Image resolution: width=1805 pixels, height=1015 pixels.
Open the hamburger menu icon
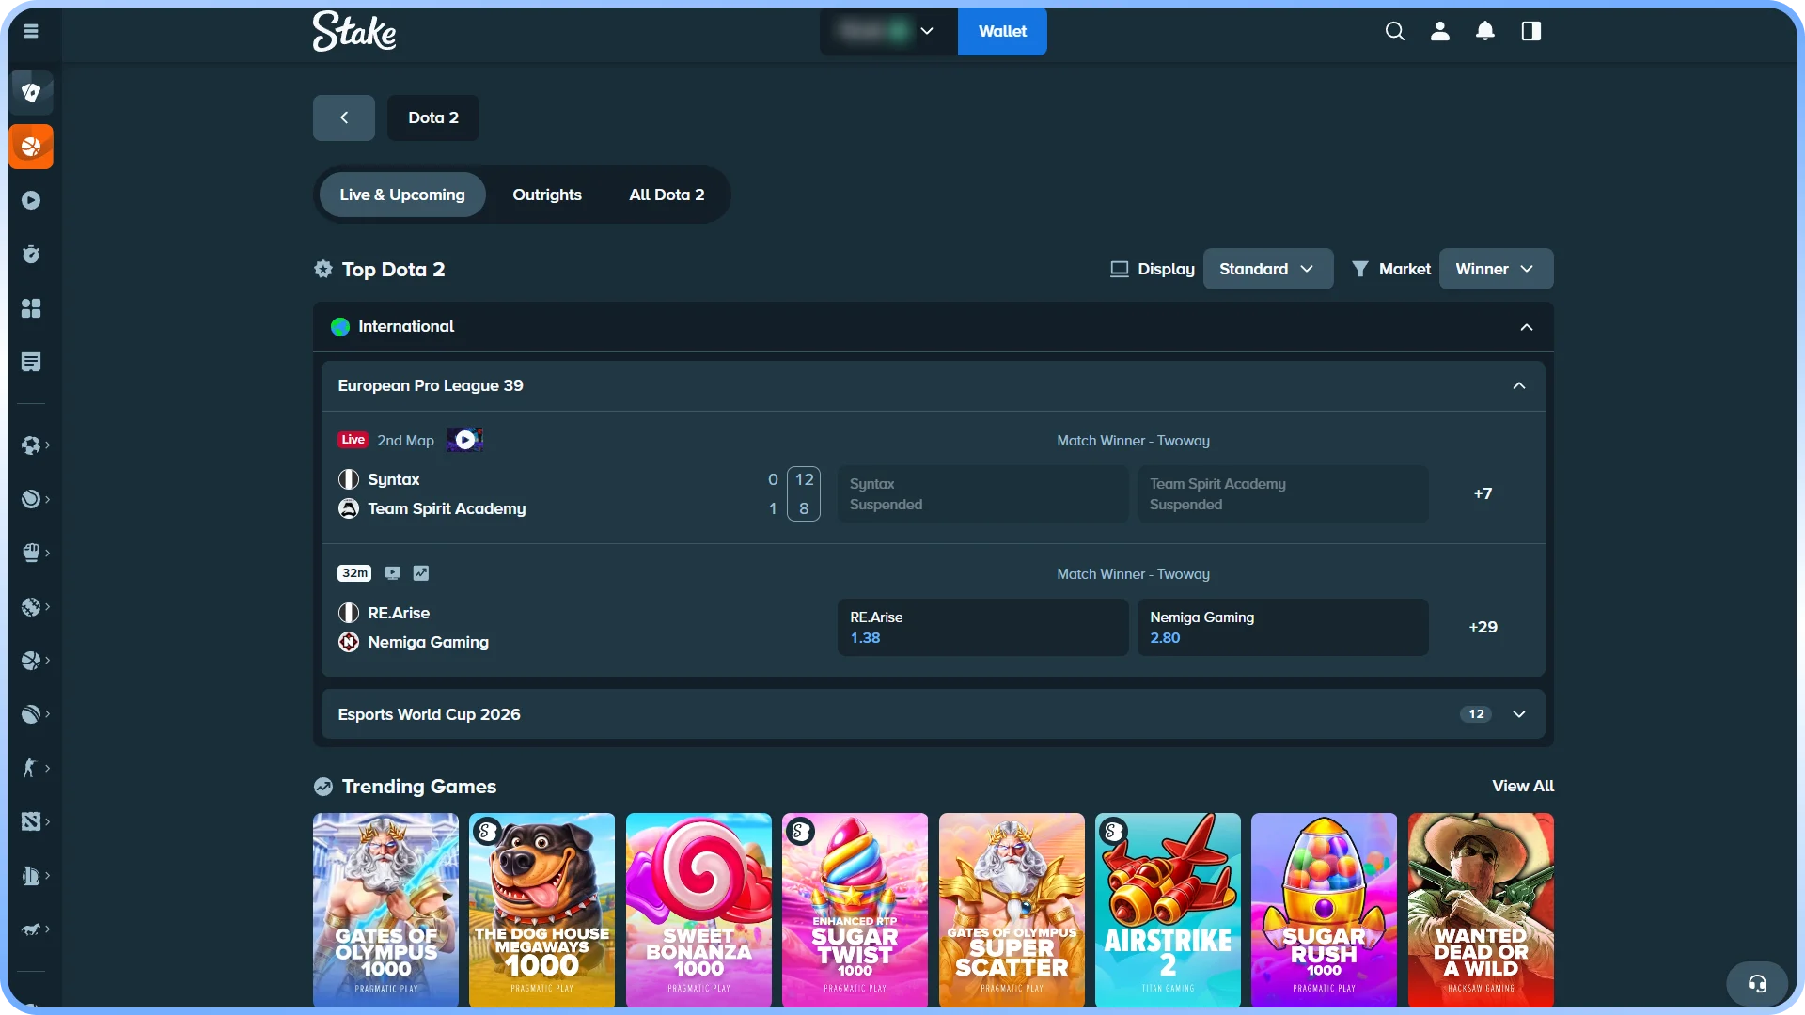[31, 31]
